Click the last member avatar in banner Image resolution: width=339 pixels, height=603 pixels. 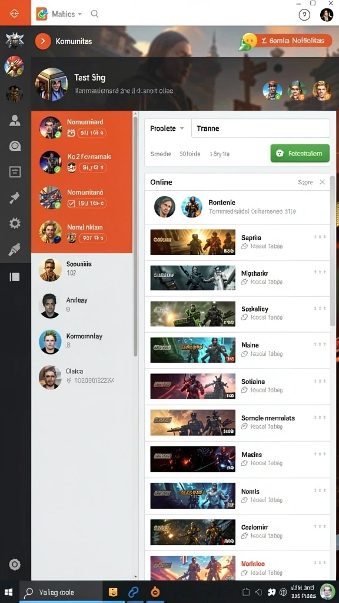322,91
